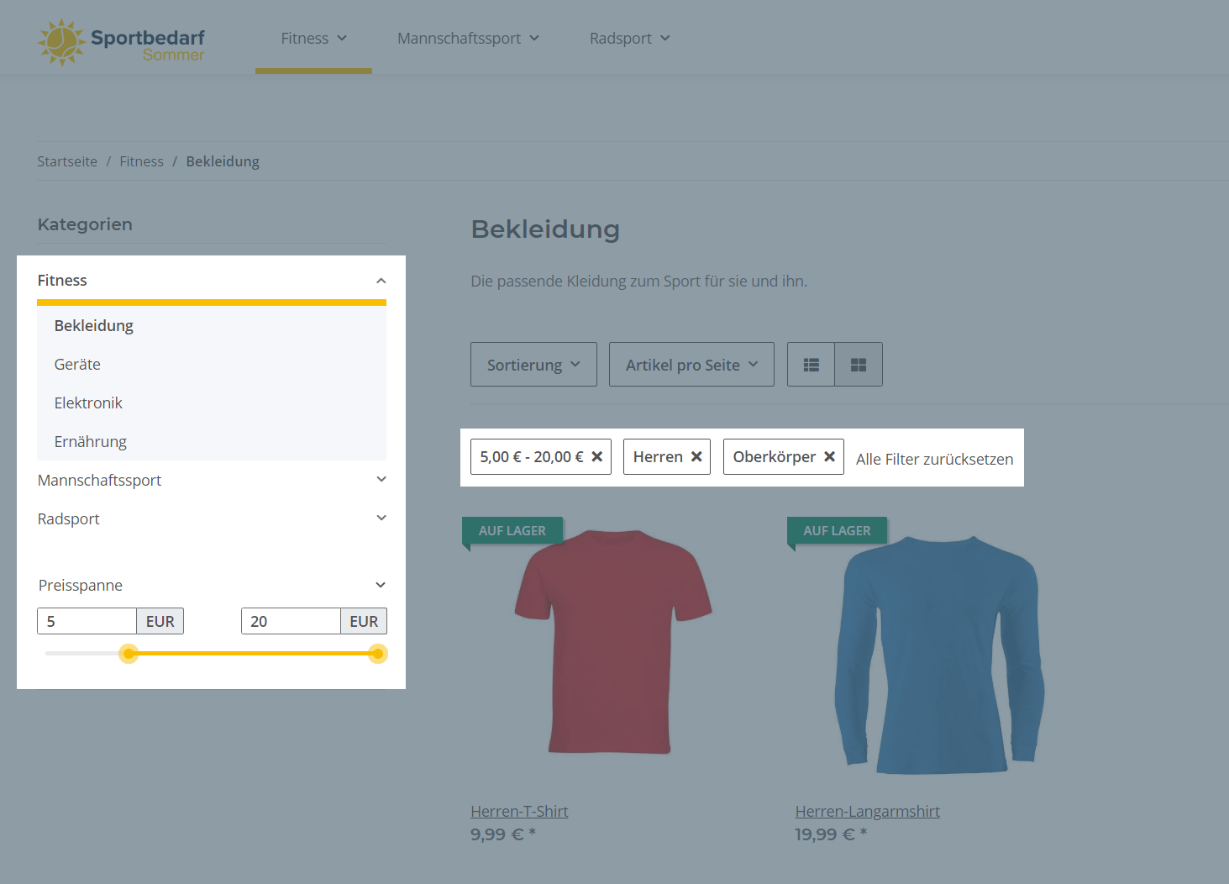
Task: Open the Herren-Langarmshirt product page
Action: coord(867,811)
